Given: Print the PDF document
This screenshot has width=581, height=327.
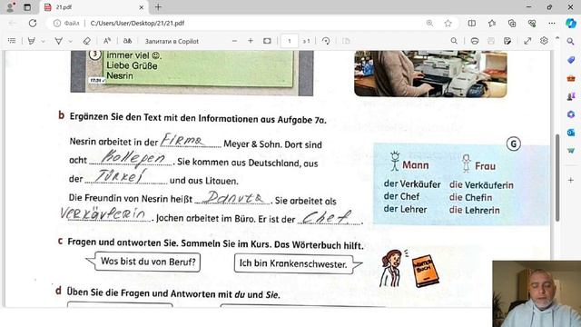Looking at the screenshot, I should (475, 41).
